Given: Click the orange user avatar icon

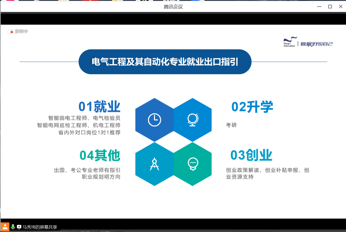Looking at the screenshot, I should pos(5,227).
